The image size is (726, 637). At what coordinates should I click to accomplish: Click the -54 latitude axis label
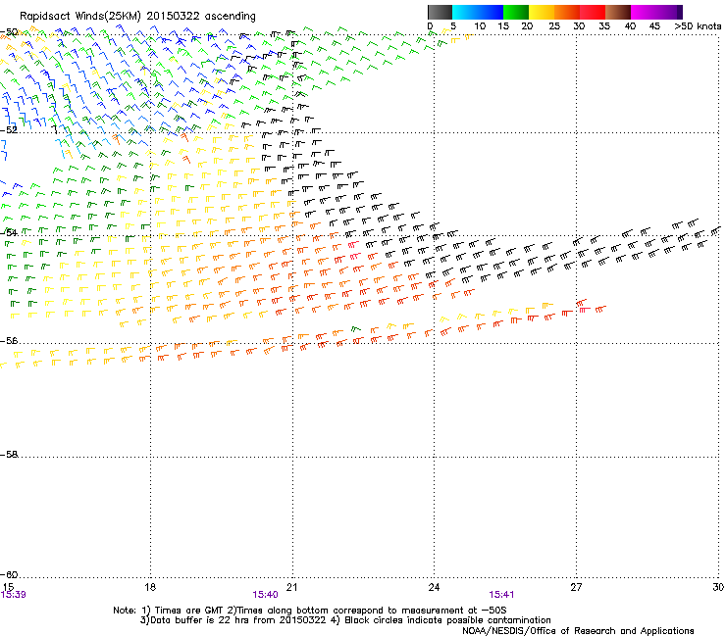tap(9, 232)
